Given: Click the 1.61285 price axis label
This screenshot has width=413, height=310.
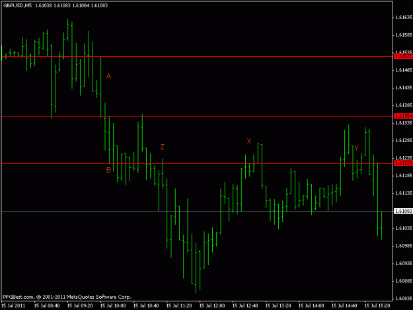Looking at the screenshot, I should click(404, 140).
